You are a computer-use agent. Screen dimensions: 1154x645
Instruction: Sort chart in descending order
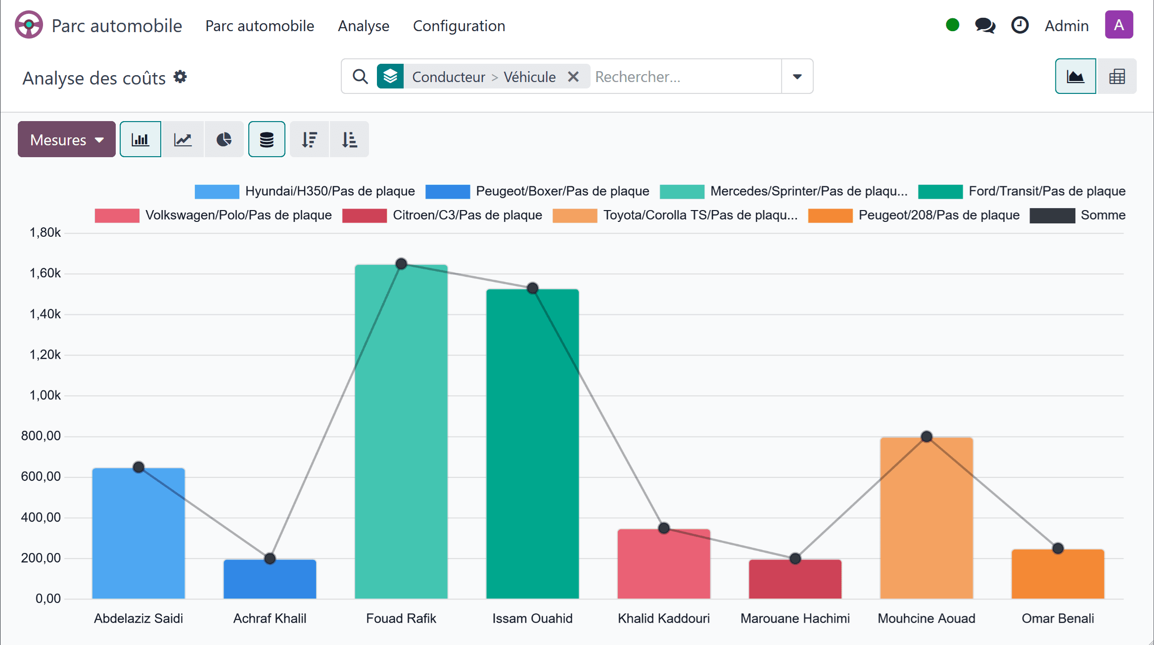310,139
